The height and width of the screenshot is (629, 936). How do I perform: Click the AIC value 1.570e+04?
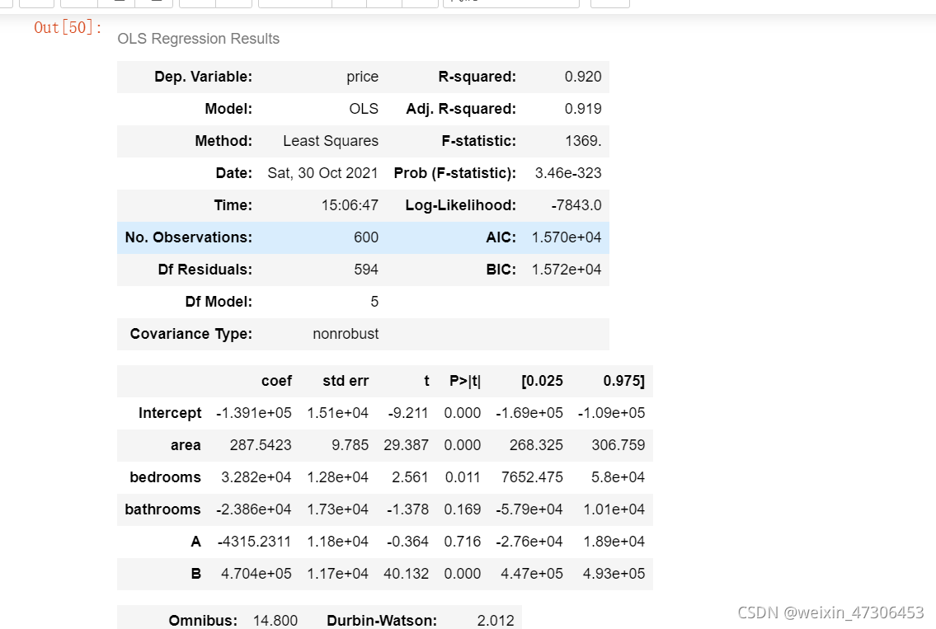(x=567, y=238)
